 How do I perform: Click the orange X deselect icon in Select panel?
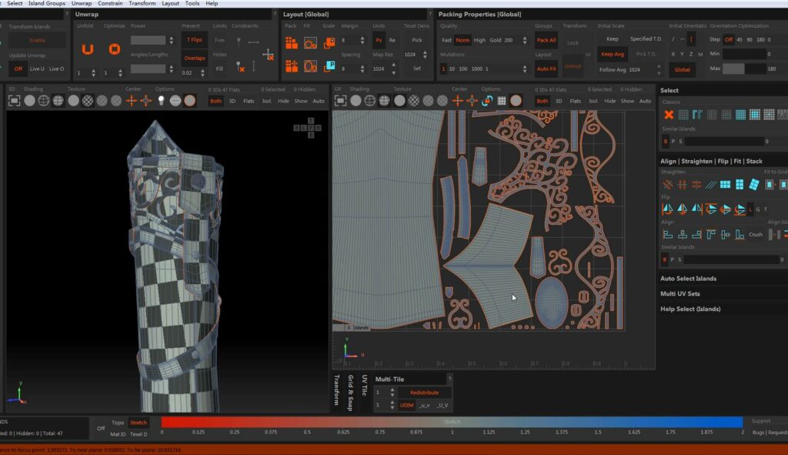tap(669, 115)
